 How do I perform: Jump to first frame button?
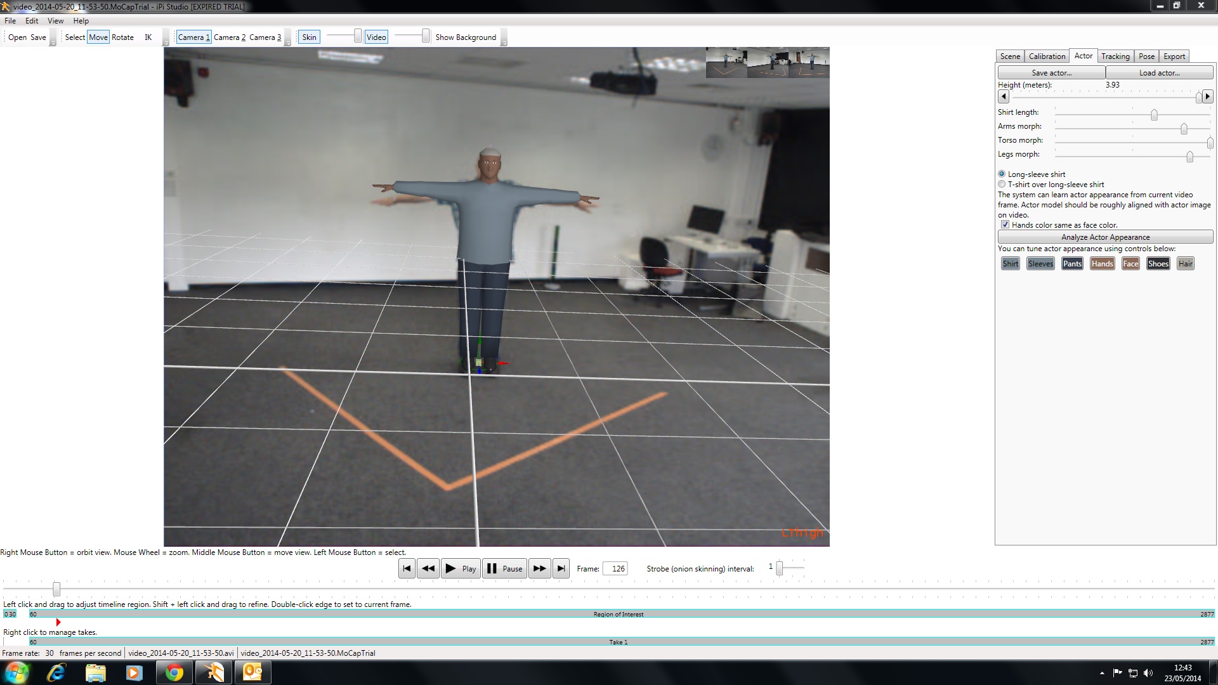407,568
